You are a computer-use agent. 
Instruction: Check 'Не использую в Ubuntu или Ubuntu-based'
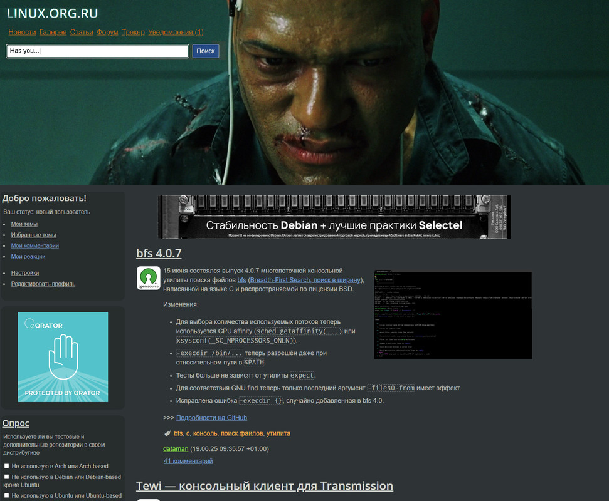[7, 495]
